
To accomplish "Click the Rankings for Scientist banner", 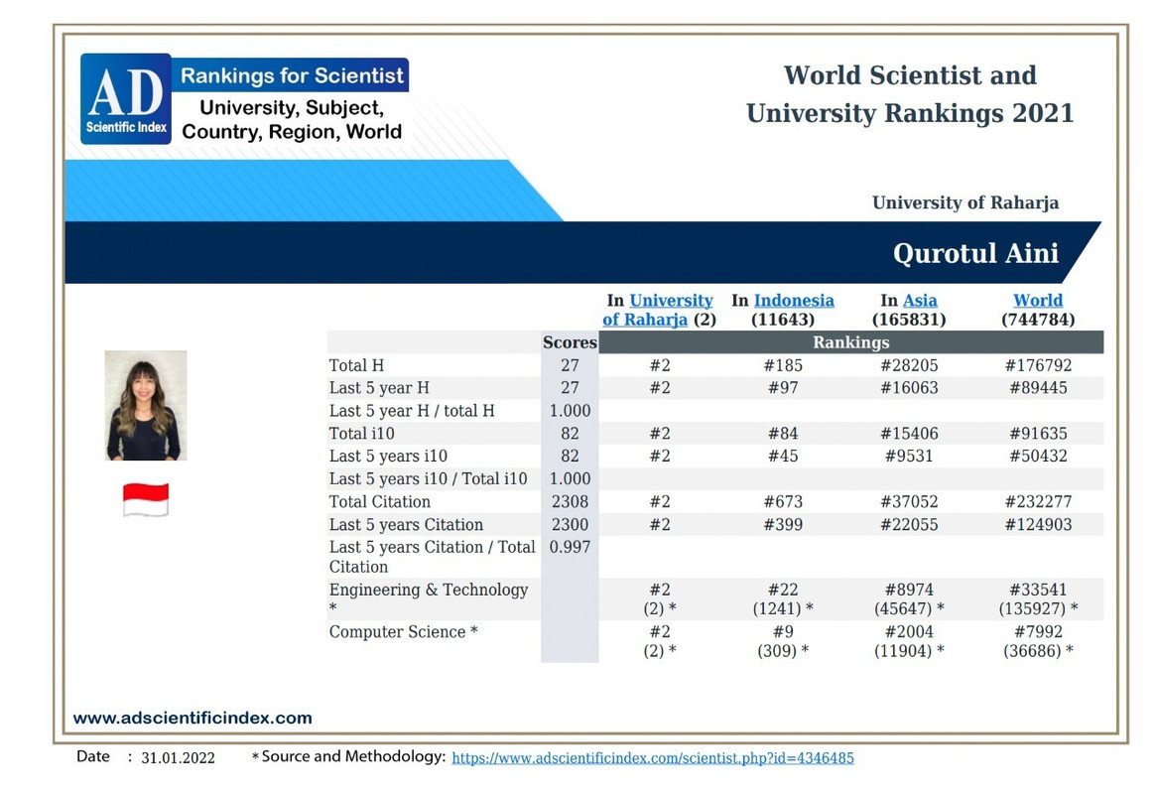I will pyautogui.click(x=292, y=75).
